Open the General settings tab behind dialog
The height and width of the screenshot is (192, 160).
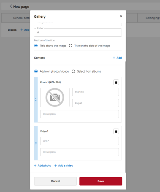tap(16, 18)
